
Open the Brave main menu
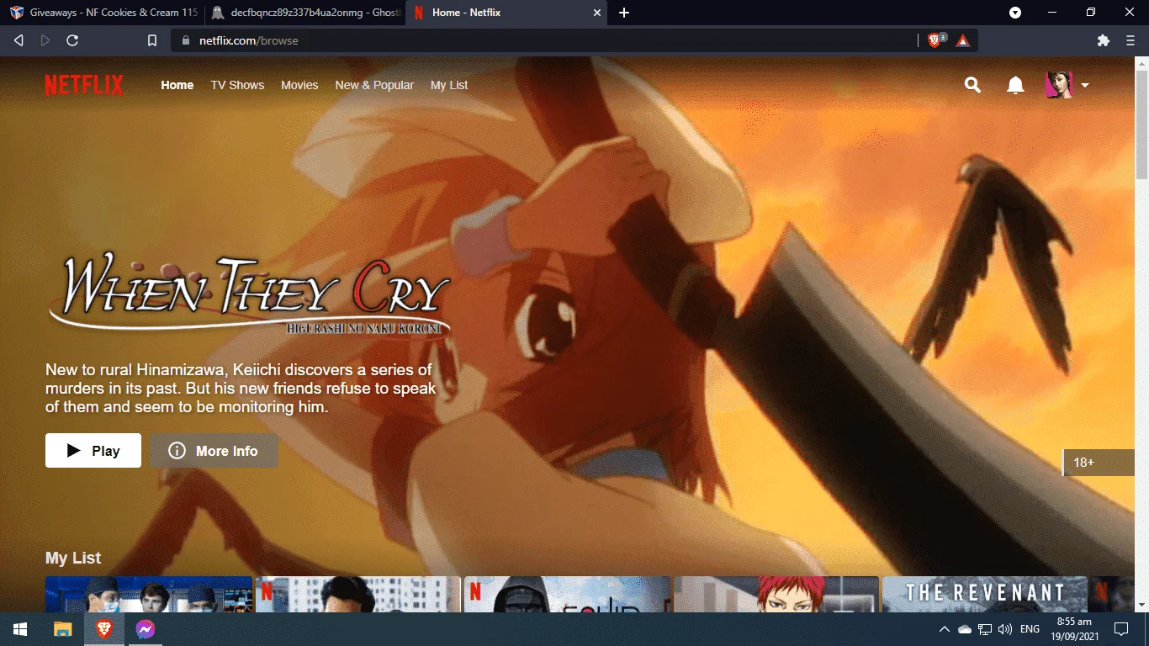coord(1130,40)
